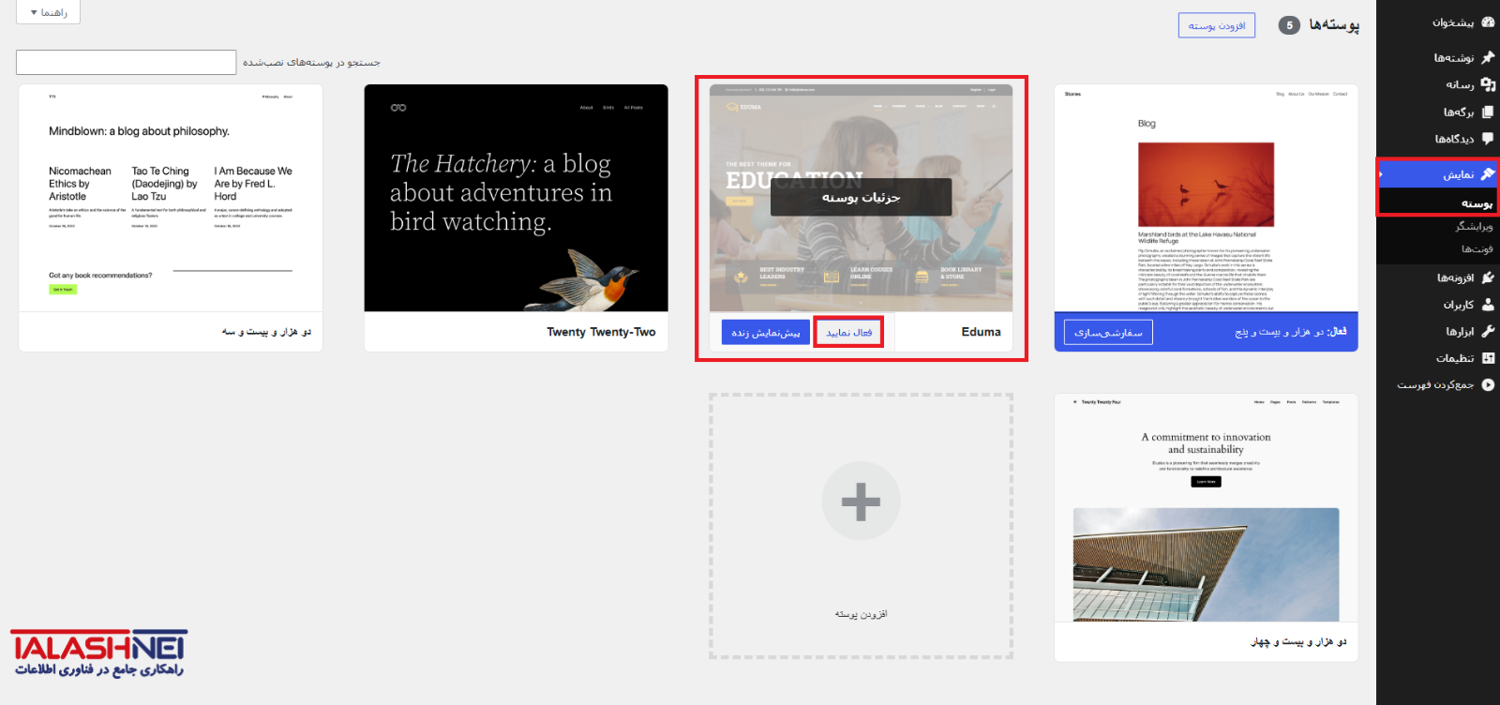This screenshot has height=705, width=1500.
Task: Open the برگه‌ها menu item
Action: [1438, 112]
